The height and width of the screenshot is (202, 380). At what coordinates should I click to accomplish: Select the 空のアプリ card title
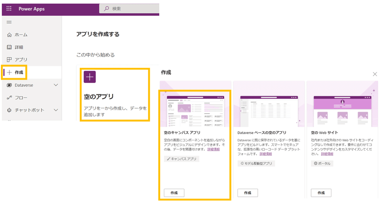99,97
